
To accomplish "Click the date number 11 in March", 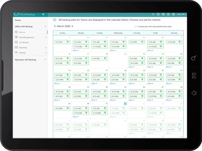I will tap(125, 54).
